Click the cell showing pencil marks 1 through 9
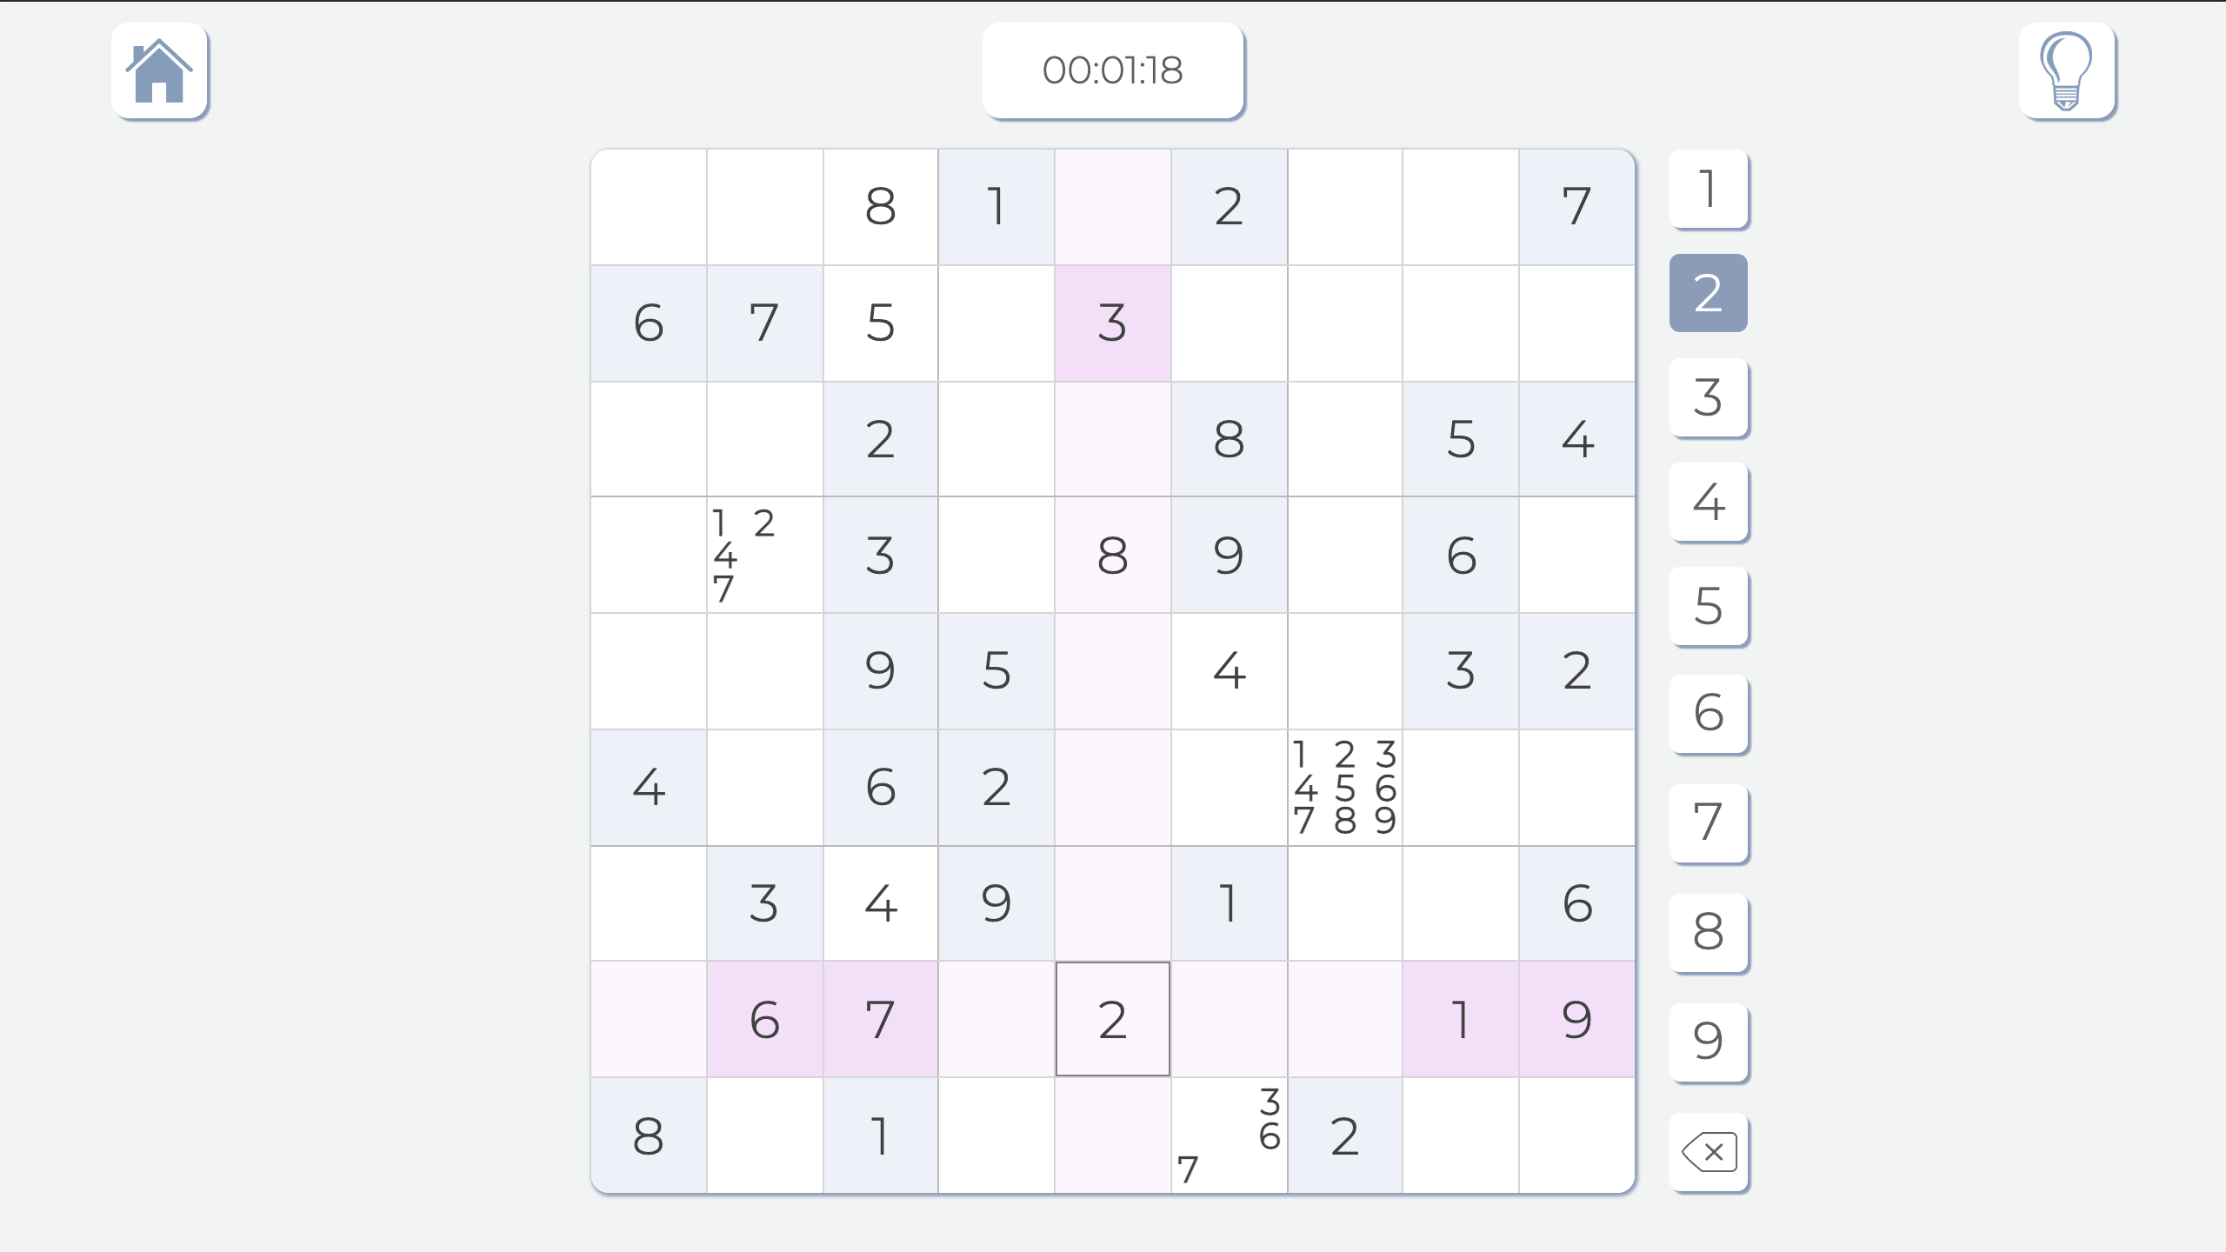This screenshot has width=2226, height=1252. (x=1345, y=787)
